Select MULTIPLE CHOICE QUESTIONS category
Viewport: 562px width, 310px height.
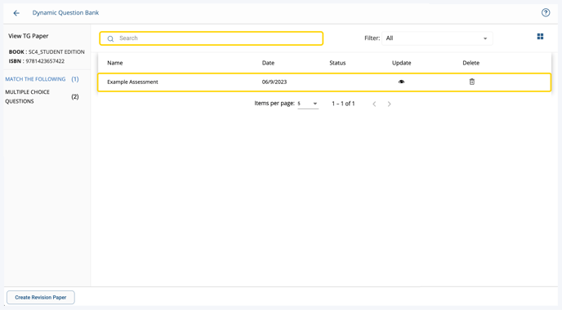click(x=27, y=96)
